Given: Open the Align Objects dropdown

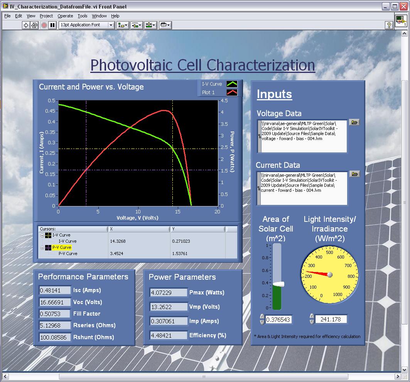Looking at the screenshot, I should tap(123, 25).
